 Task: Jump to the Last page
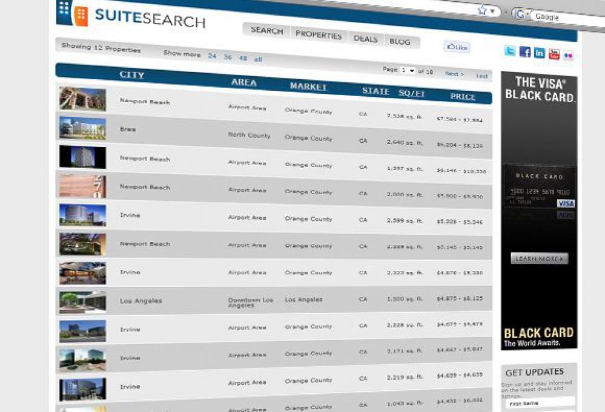click(482, 76)
